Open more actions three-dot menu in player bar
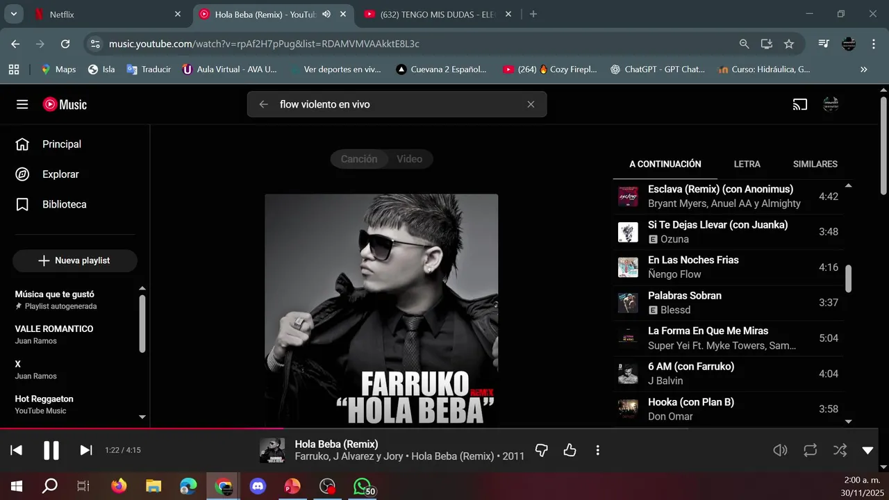Image resolution: width=889 pixels, height=500 pixels. [597, 450]
